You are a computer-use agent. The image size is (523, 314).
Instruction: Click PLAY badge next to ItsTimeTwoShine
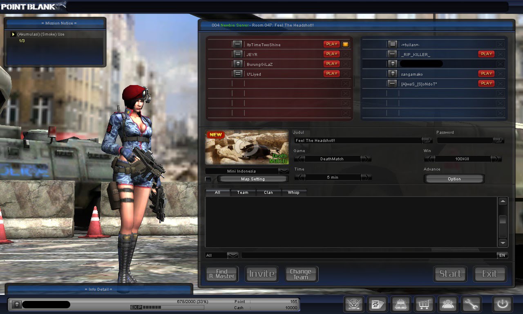tap(332, 44)
